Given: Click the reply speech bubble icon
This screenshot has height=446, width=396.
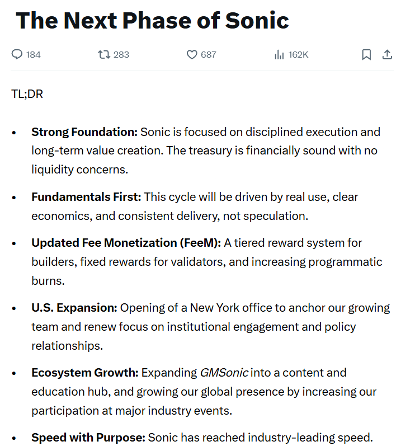Looking at the screenshot, I should (x=17, y=54).
